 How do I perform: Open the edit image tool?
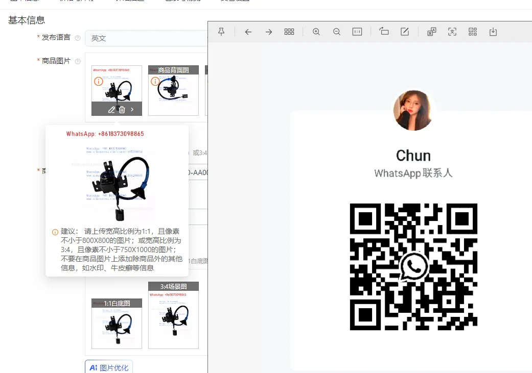(x=404, y=32)
